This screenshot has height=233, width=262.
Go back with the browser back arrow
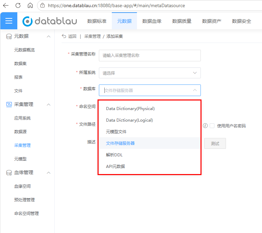(6, 5)
